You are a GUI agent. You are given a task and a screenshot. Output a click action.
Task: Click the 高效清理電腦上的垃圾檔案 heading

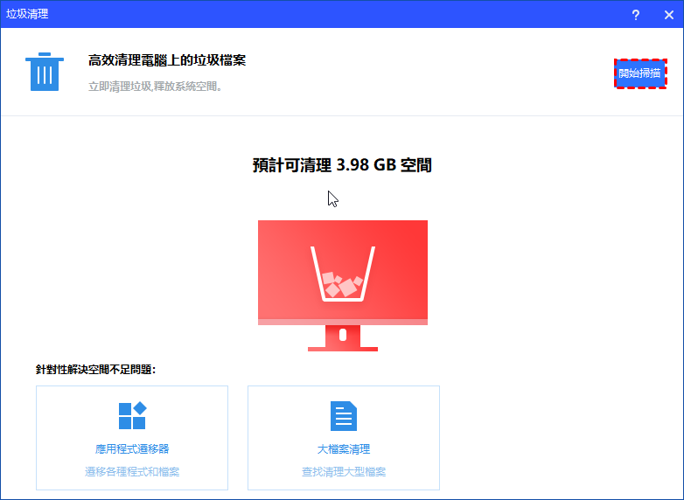pyautogui.click(x=167, y=60)
